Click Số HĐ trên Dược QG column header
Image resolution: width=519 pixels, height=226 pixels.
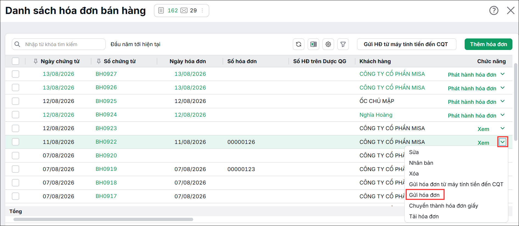tap(319, 61)
